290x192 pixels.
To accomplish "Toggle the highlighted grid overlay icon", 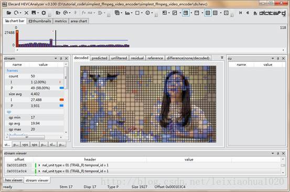I will 208,13.
